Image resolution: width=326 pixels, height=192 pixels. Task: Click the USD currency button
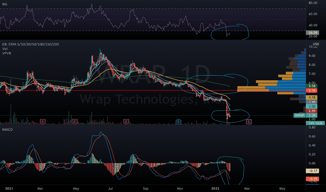coord(316,44)
